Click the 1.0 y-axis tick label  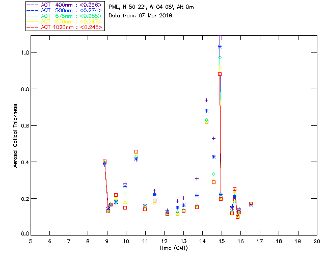[25, 53]
